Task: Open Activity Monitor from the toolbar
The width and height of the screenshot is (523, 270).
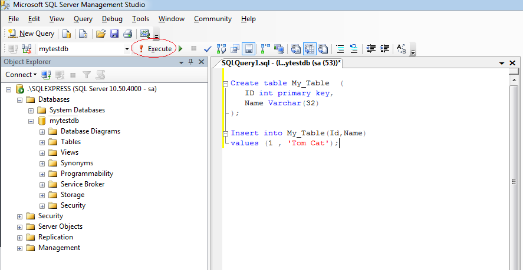Action: tap(145, 34)
